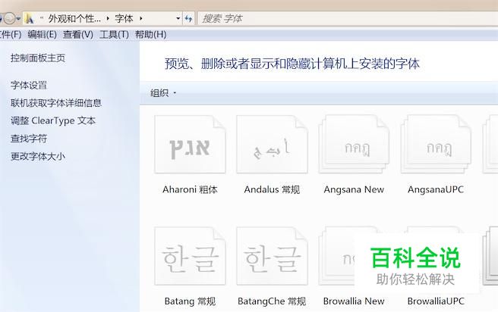
Task: Select the Aharoni 粗体 label
Action: pyautogui.click(x=190, y=190)
